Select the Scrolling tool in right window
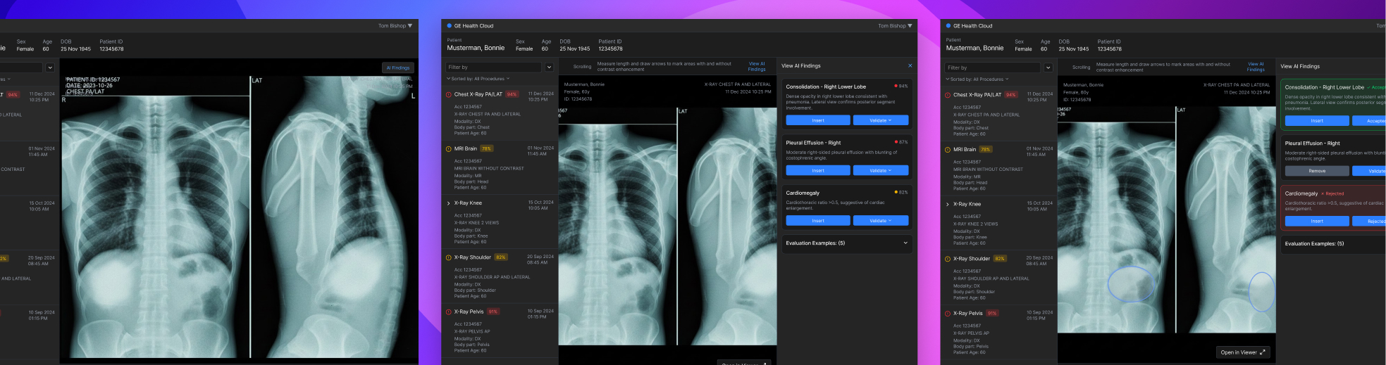This screenshot has height=365, width=1386. click(x=1081, y=68)
